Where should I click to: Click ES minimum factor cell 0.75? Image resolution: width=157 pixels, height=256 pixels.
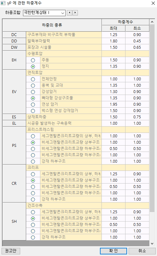point(137,117)
